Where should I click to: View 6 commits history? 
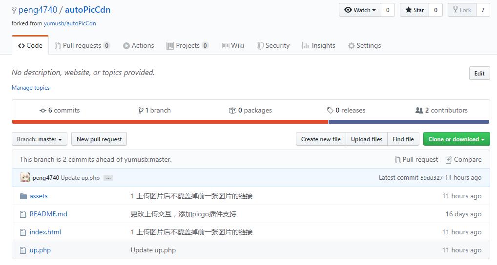tap(60, 111)
